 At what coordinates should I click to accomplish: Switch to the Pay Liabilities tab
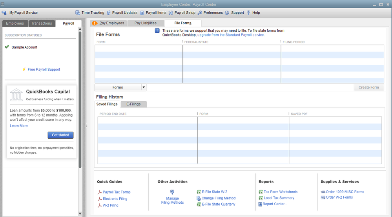click(145, 23)
